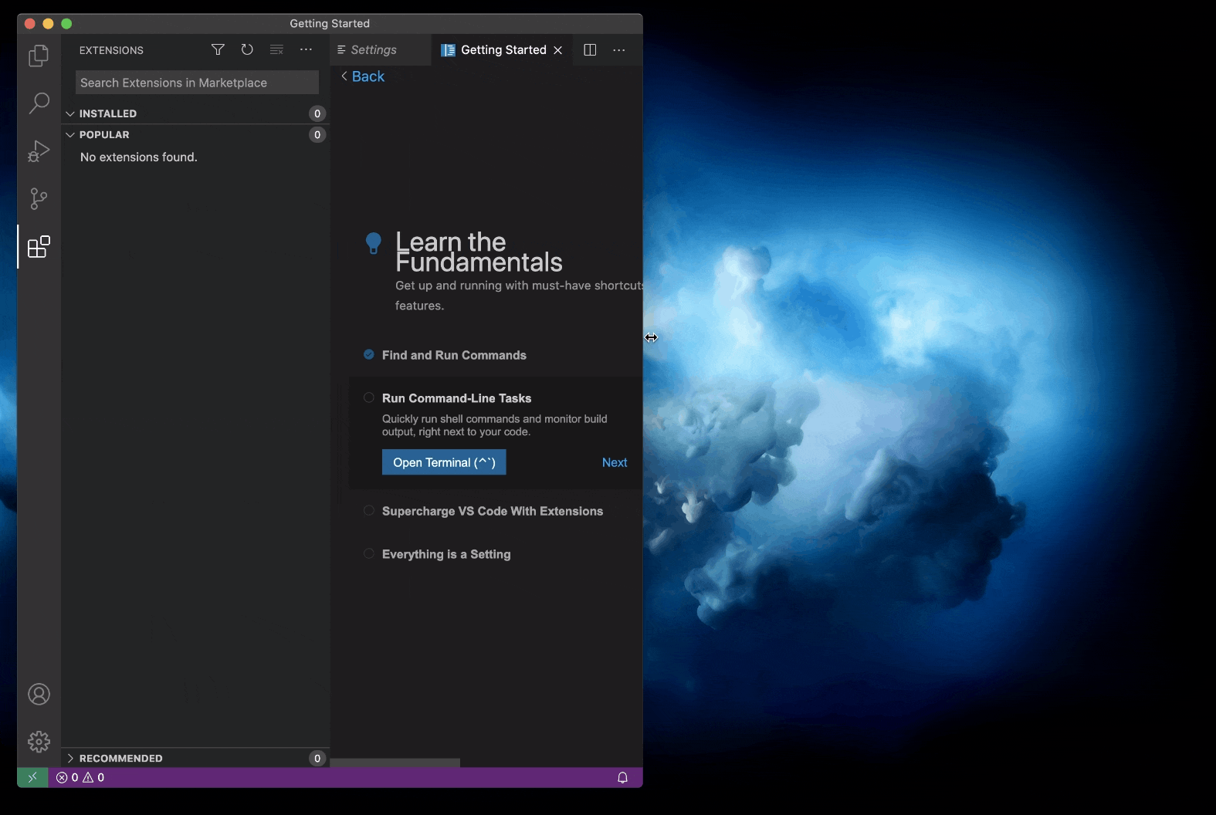This screenshot has height=815, width=1216.
Task: Filter extensions using the funnel icon
Action: tap(218, 49)
